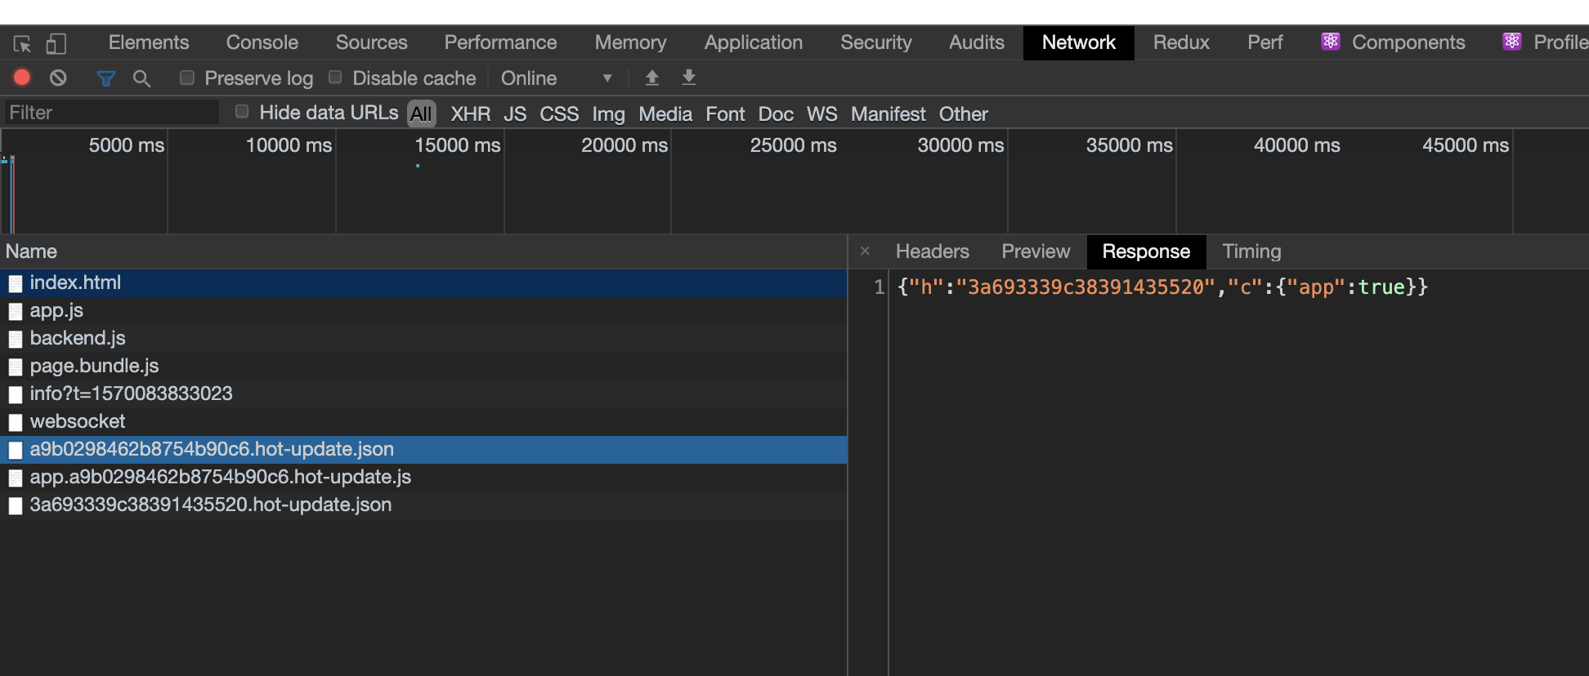Click the file icon next to index.html
This screenshot has height=676, width=1589.
(16, 283)
